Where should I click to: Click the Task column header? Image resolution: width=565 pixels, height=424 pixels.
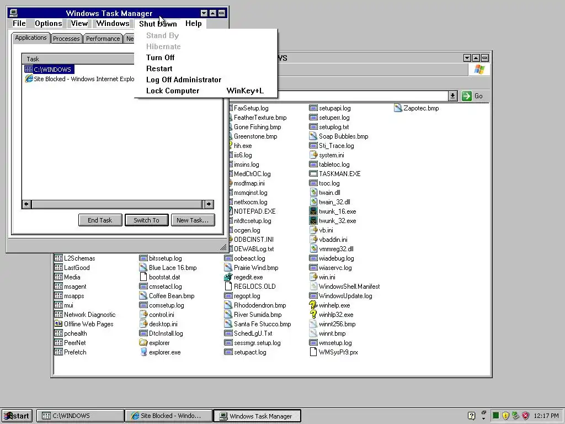[x=78, y=59]
